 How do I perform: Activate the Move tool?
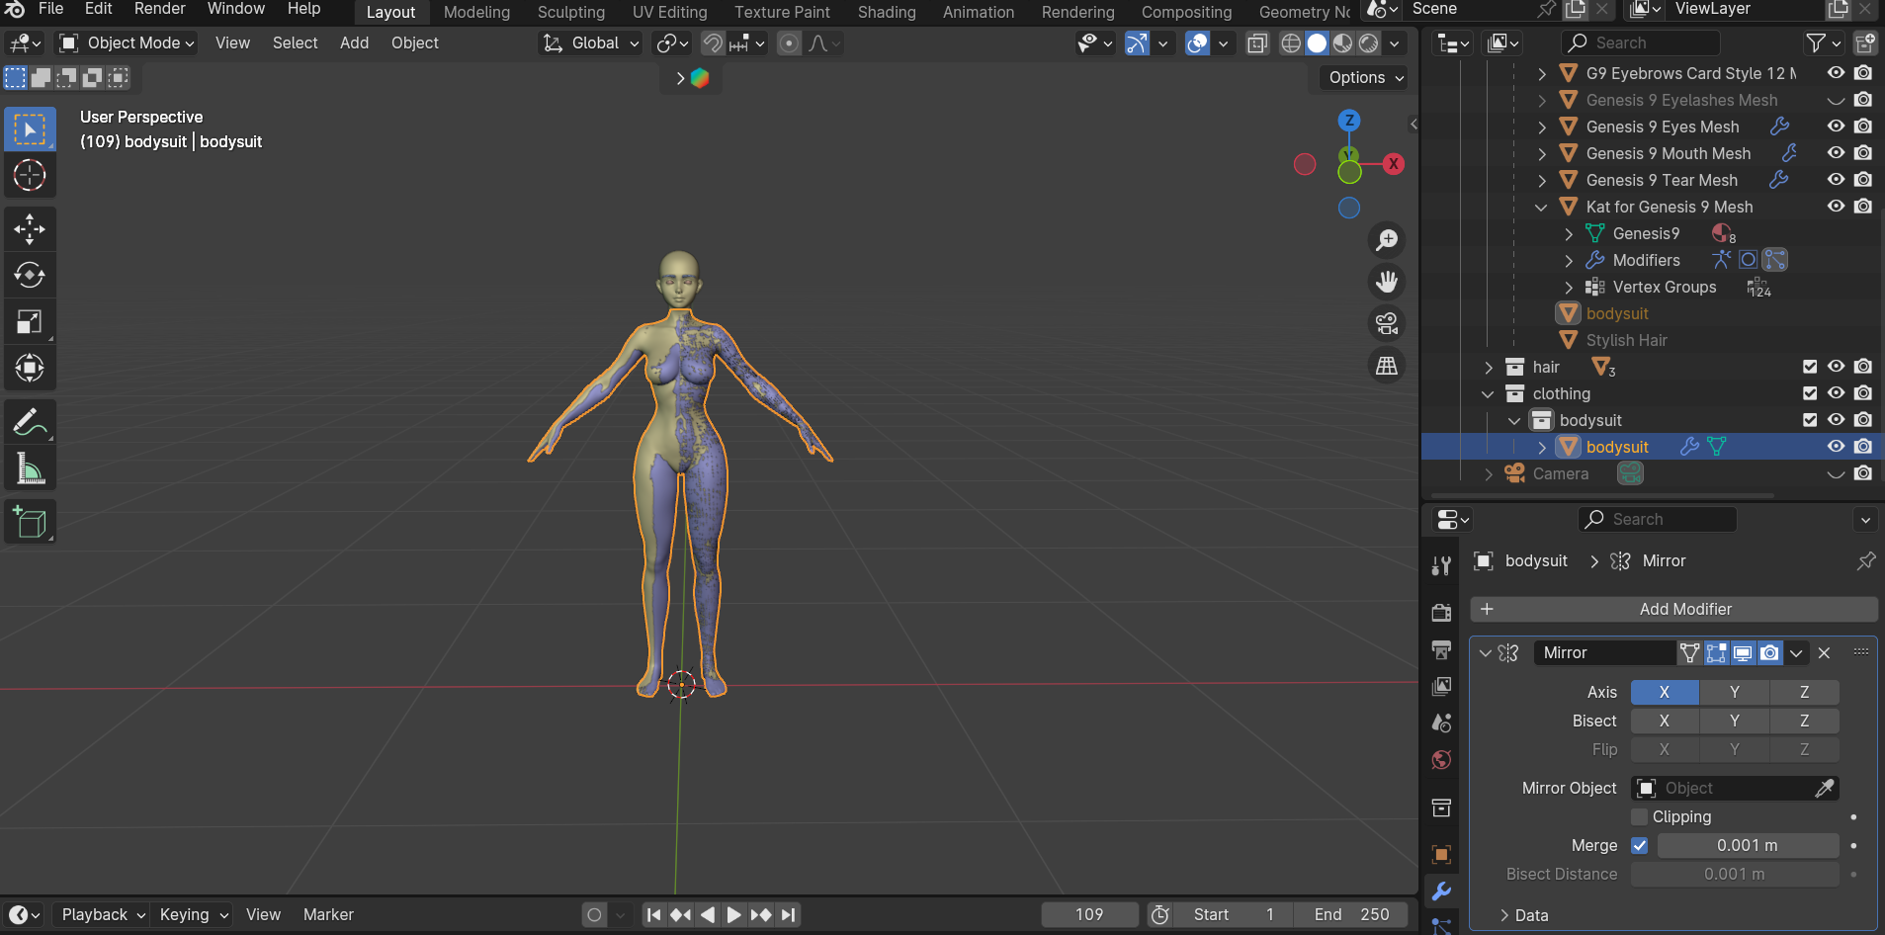pyautogui.click(x=30, y=228)
